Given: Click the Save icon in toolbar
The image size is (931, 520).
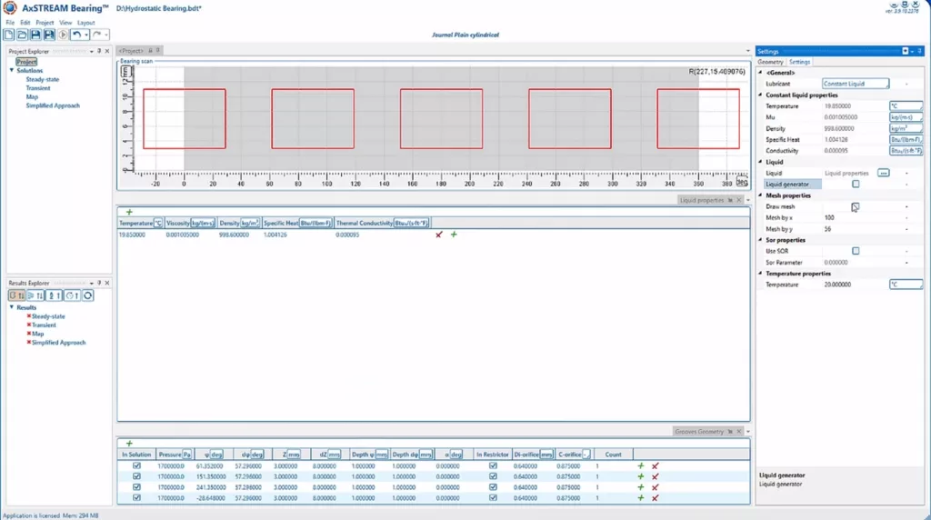Looking at the screenshot, I should pos(35,35).
